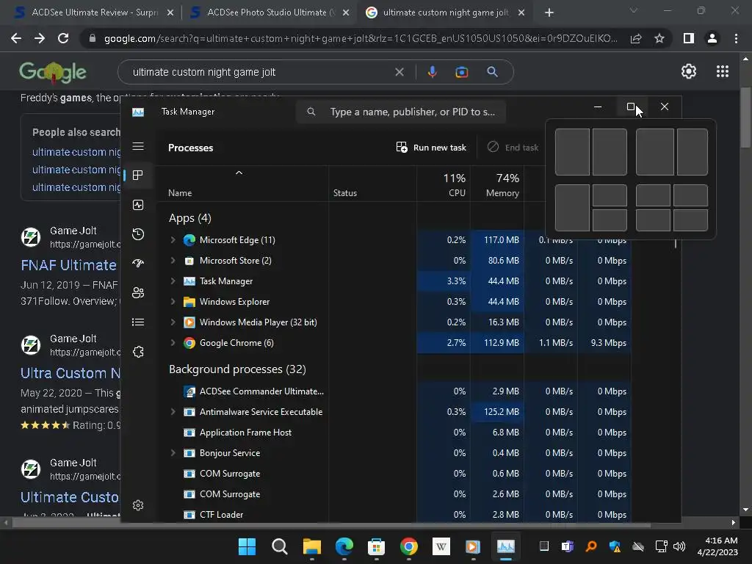
Task: Click Chrome share page icon
Action: [636, 38]
